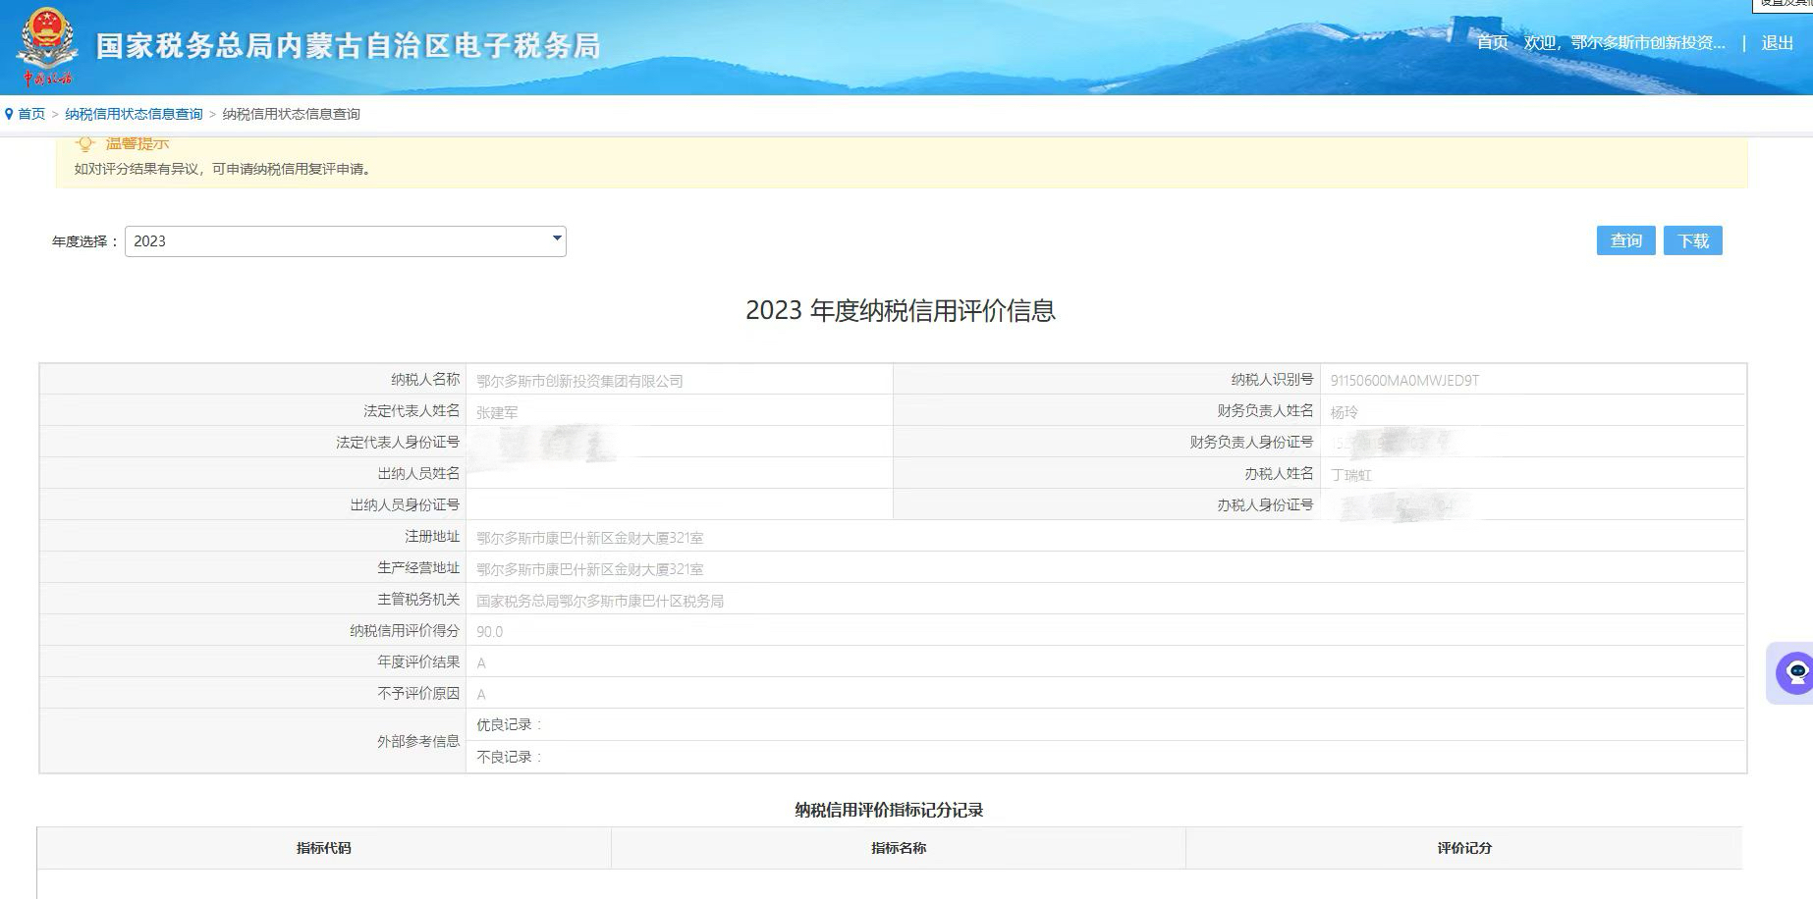This screenshot has height=899, width=1813.
Task: Click the 评价记分 column header
Action: point(1463,848)
